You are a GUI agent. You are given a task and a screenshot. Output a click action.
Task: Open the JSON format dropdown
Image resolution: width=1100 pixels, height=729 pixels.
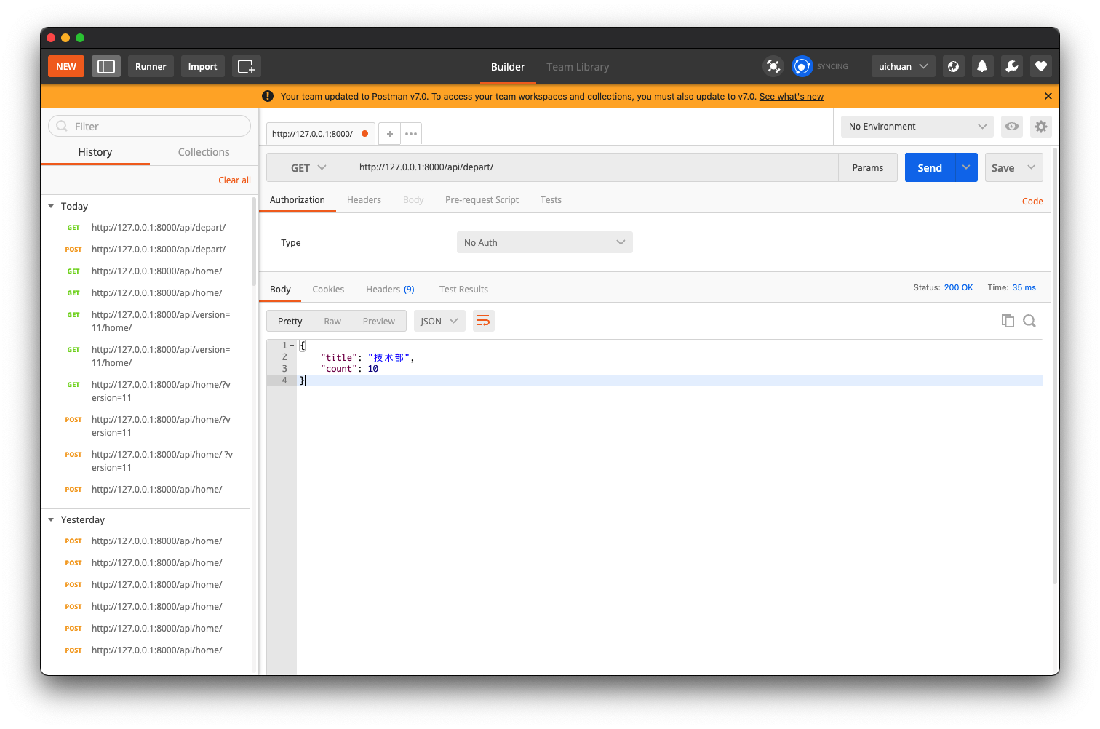pos(439,321)
